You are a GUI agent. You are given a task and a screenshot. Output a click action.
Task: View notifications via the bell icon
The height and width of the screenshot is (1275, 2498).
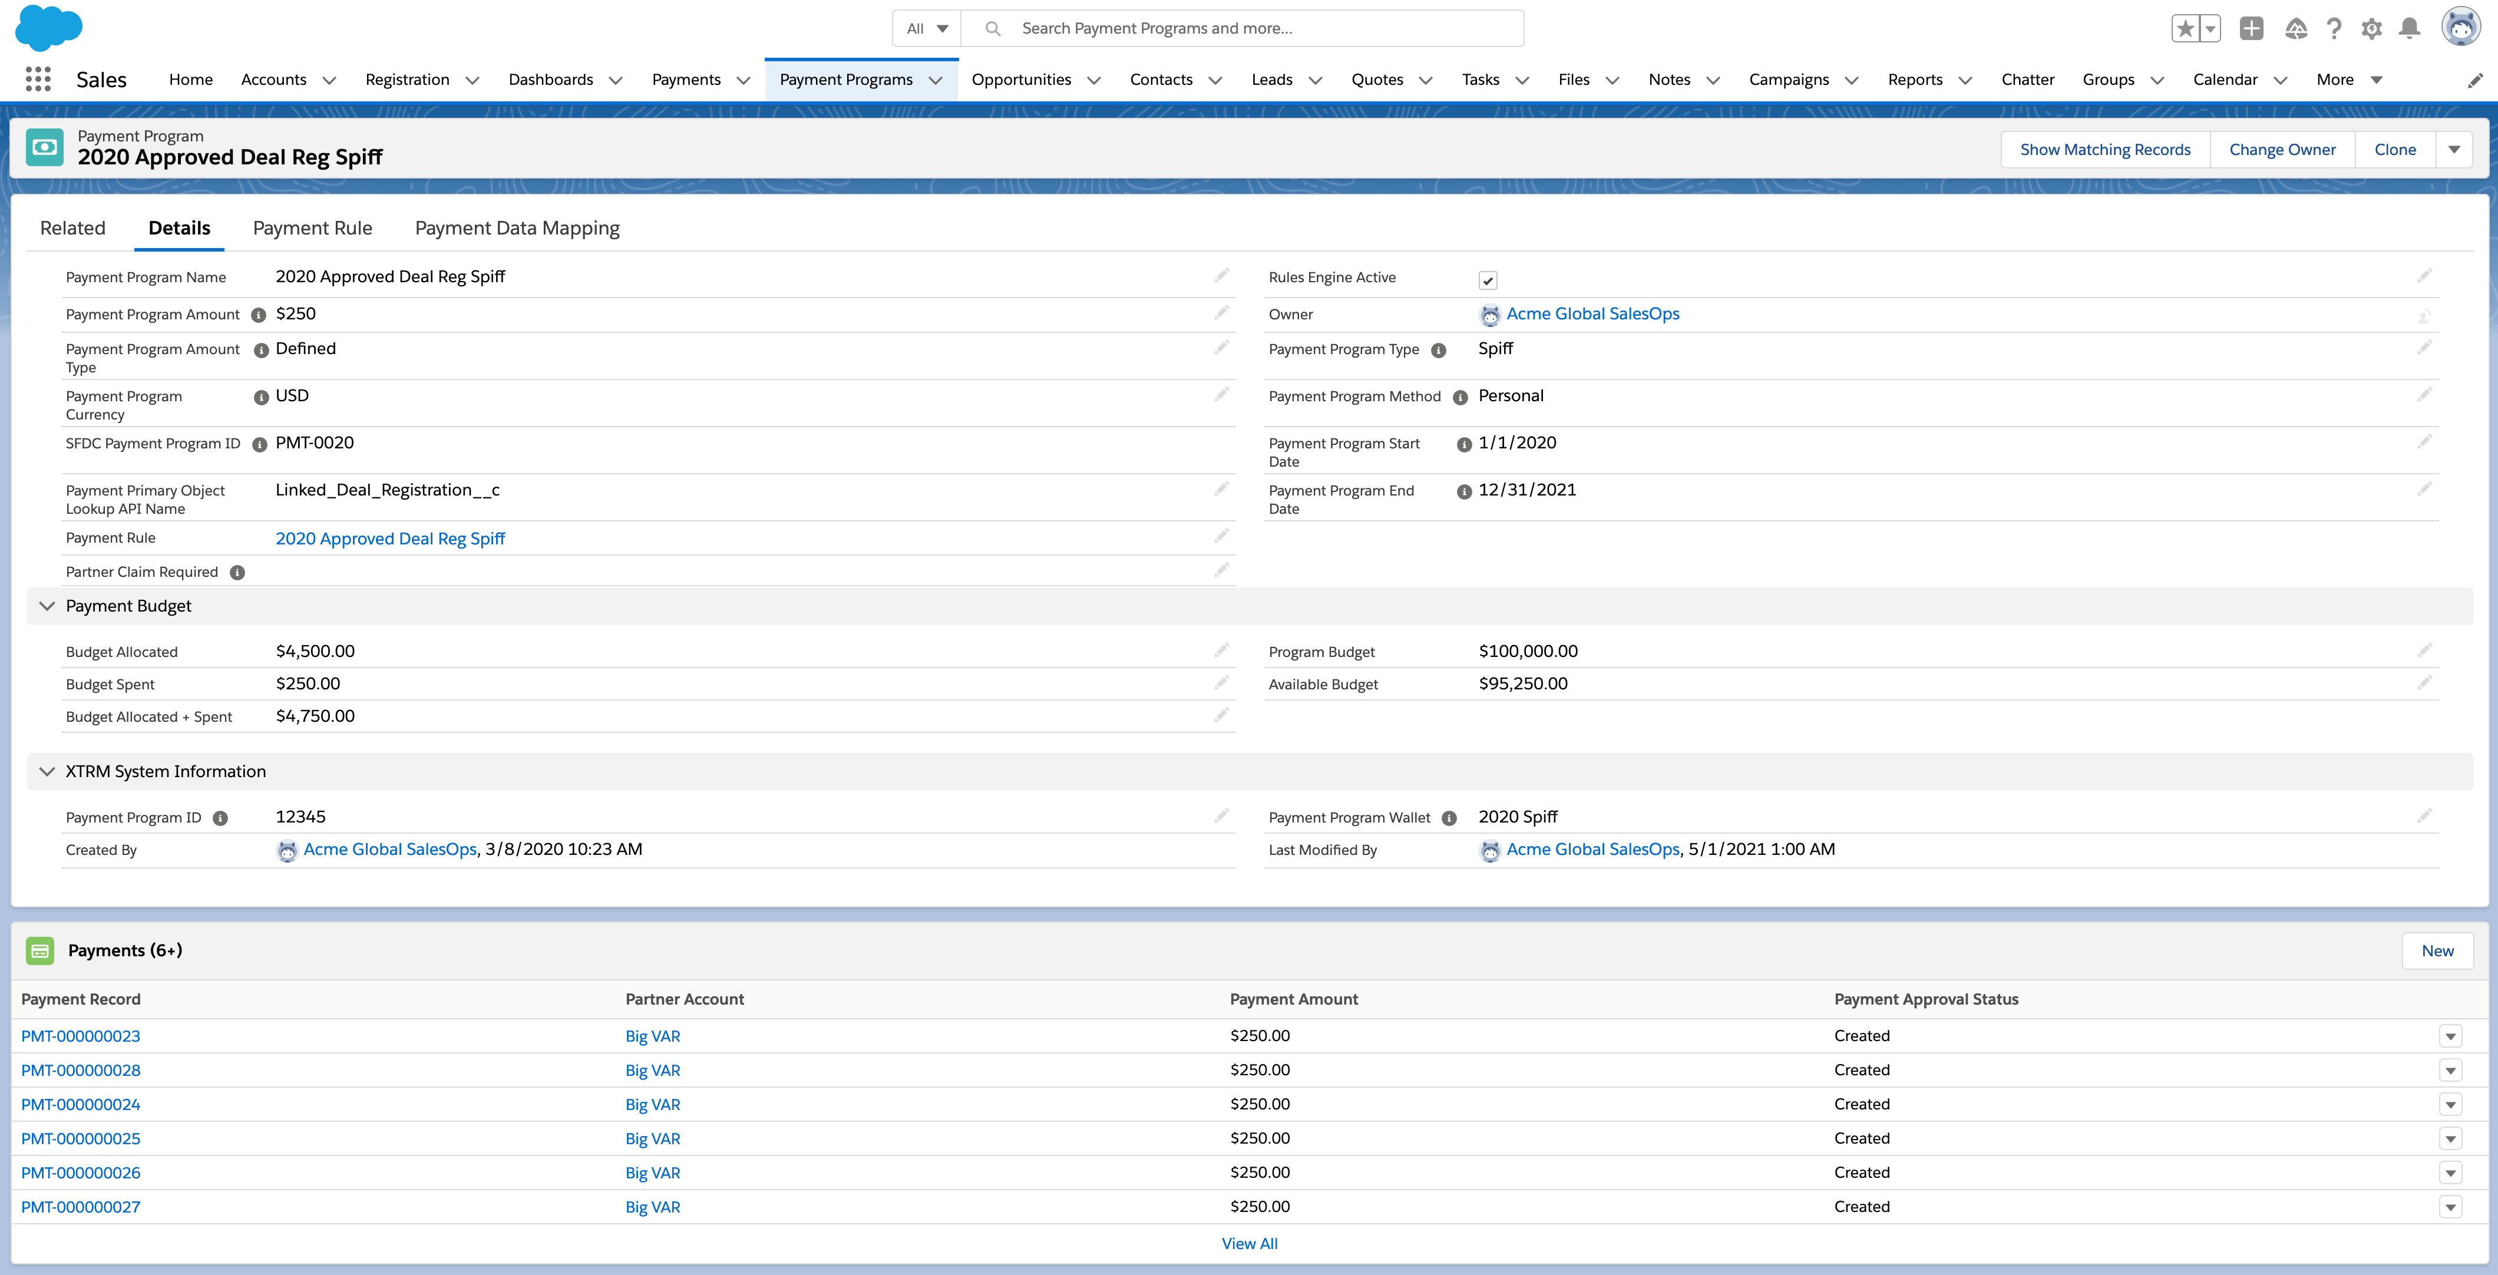click(x=2410, y=28)
